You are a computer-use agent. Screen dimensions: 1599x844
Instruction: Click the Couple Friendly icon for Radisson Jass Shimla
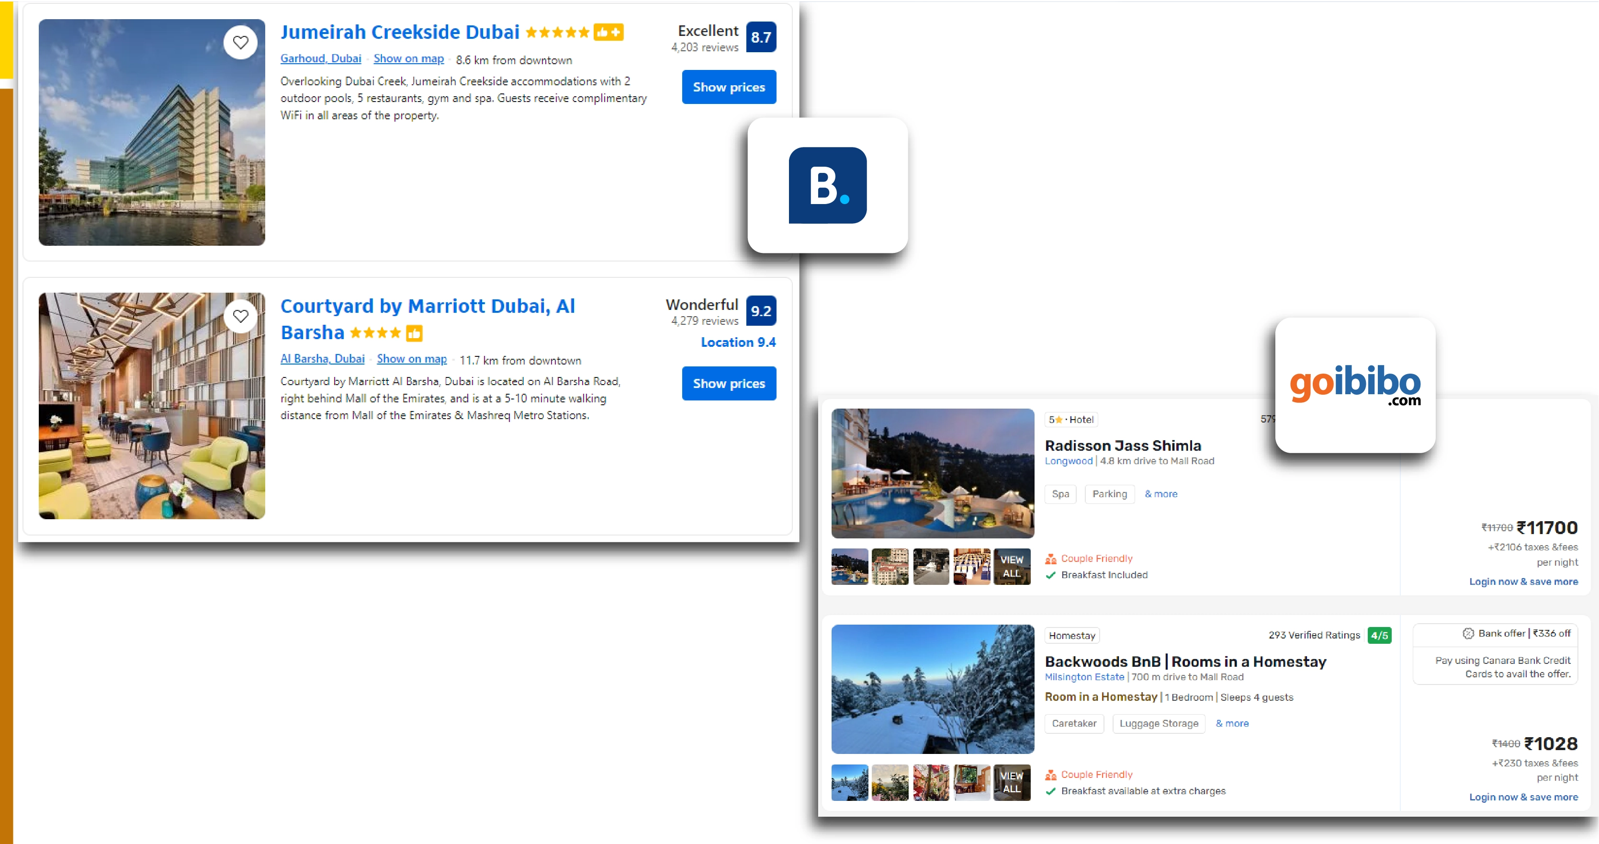coord(1050,559)
